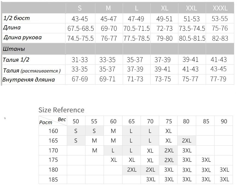Click the 'Длина рукова' row label
The width and height of the screenshot is (237, 192).
click(22, 37)
